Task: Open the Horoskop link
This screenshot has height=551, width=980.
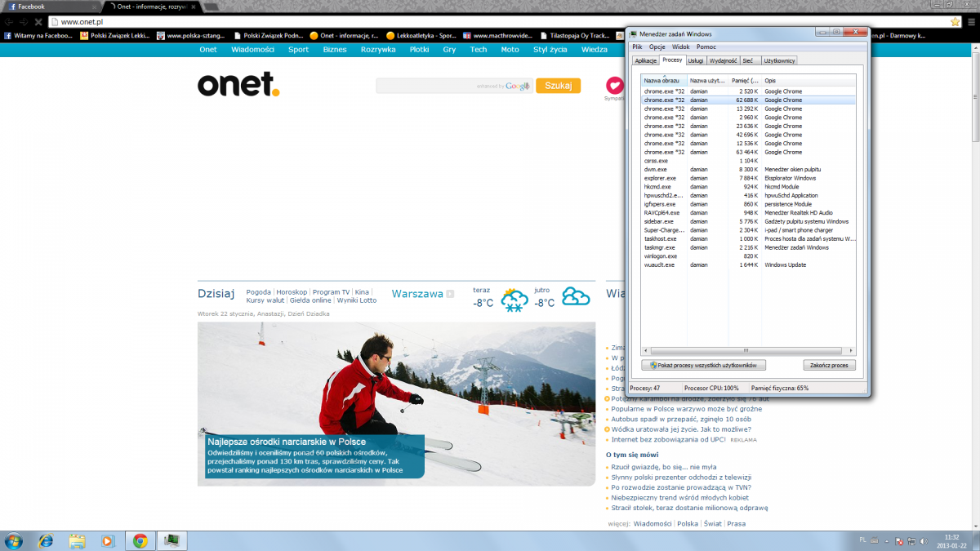Action: pyautogui.click(x=292, y=291)
